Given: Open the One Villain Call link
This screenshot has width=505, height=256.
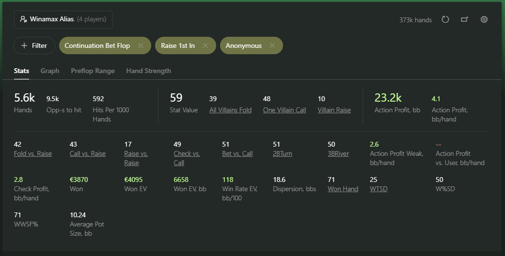Looking at the screenshot, I should (x=284, y=110).
